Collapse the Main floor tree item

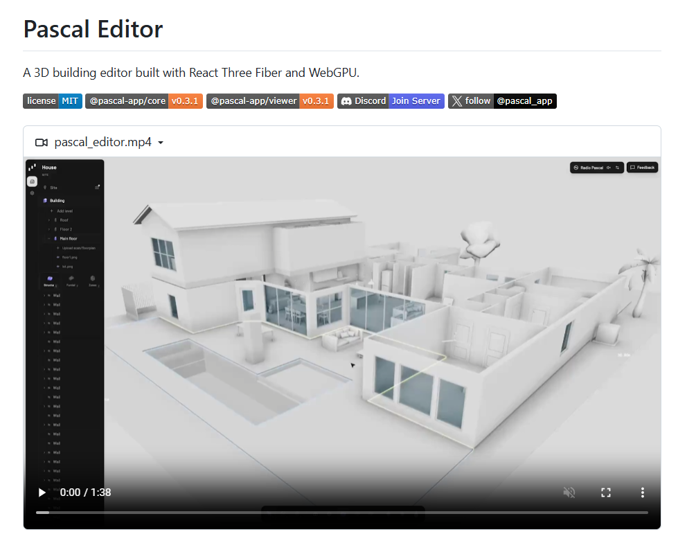pos(49,238)
